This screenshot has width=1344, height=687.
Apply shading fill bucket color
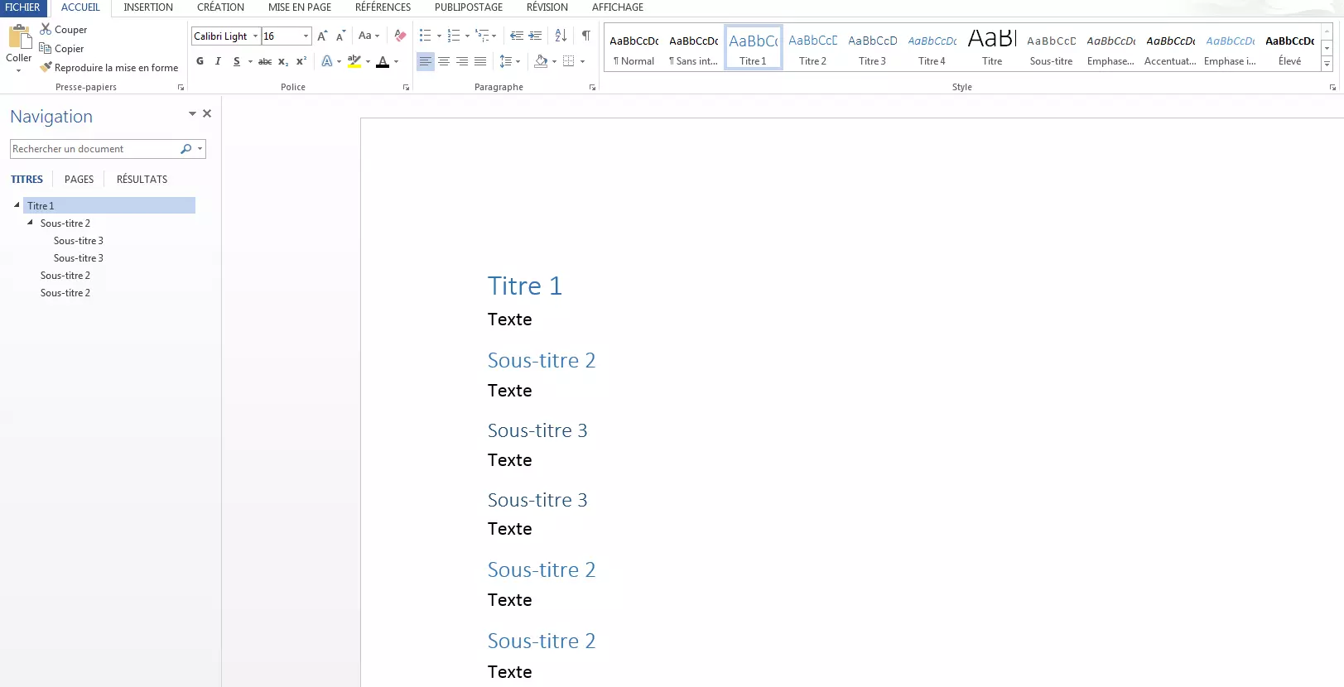pyautogui.click(x=541, y=61)
